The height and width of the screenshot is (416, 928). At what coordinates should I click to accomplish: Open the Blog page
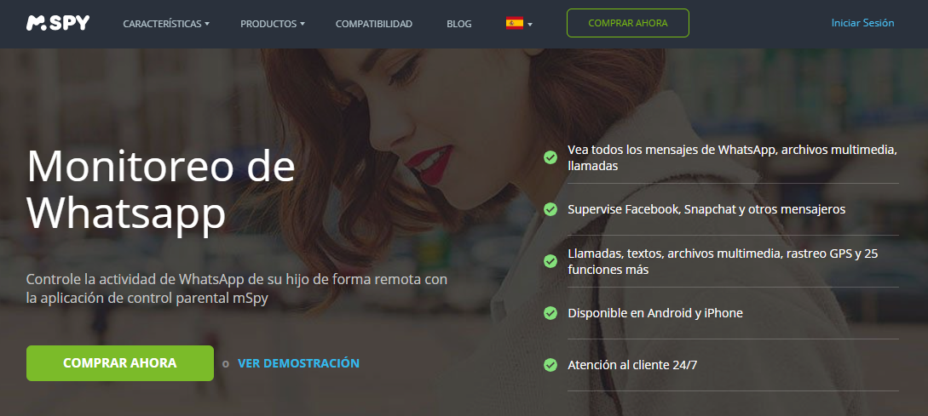pos(459,24)
